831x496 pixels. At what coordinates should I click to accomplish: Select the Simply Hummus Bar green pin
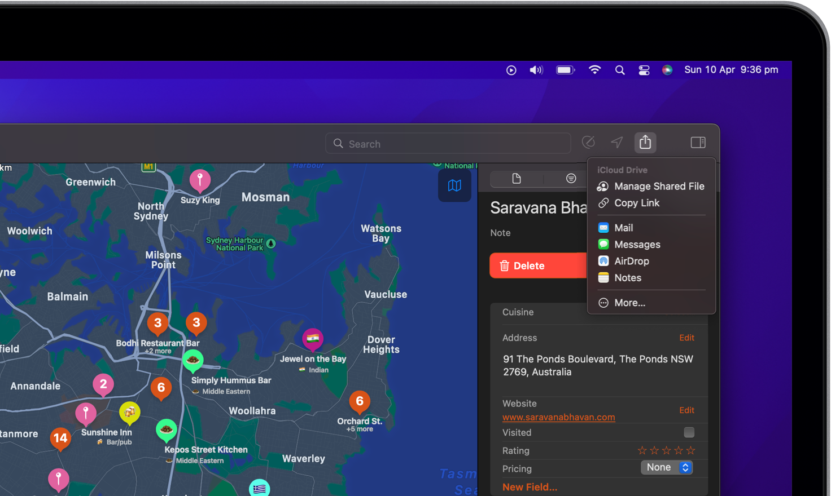point(193,361)
